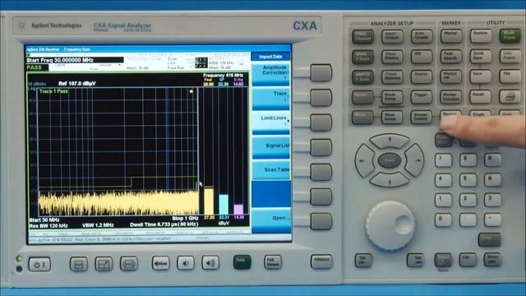This screenshot has width=526, height=296.
Task: Push the Return key below softkeys
Action: [x=321, y=261]
